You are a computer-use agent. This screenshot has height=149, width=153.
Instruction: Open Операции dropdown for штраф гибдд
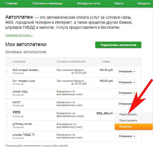coord(127,93)
